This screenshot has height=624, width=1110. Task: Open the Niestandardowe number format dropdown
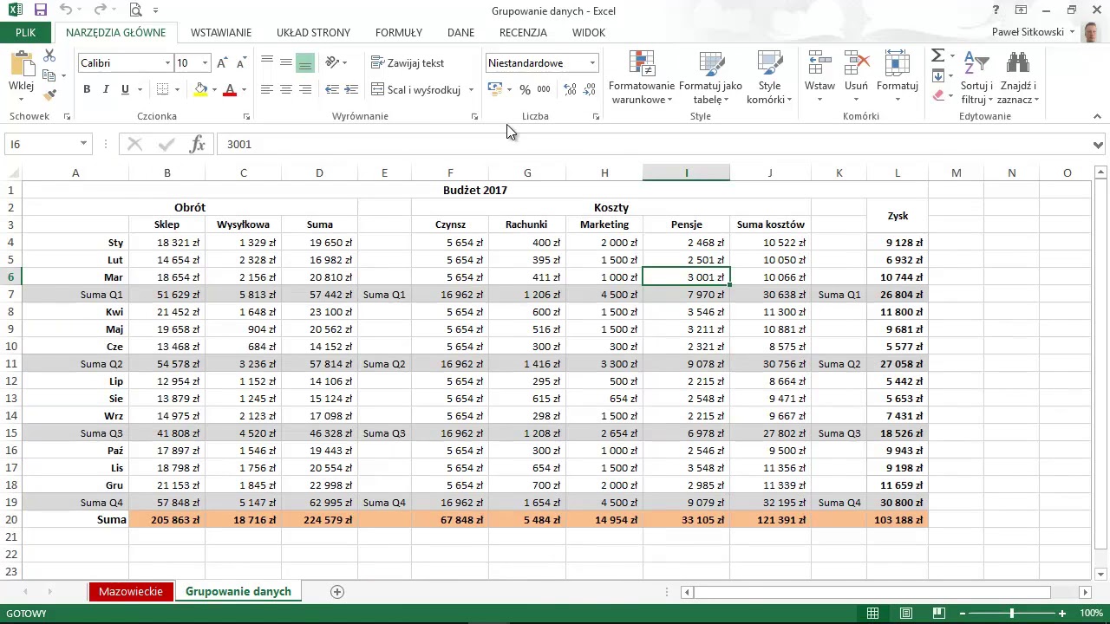pyautogui.click(x=592, y=63)
